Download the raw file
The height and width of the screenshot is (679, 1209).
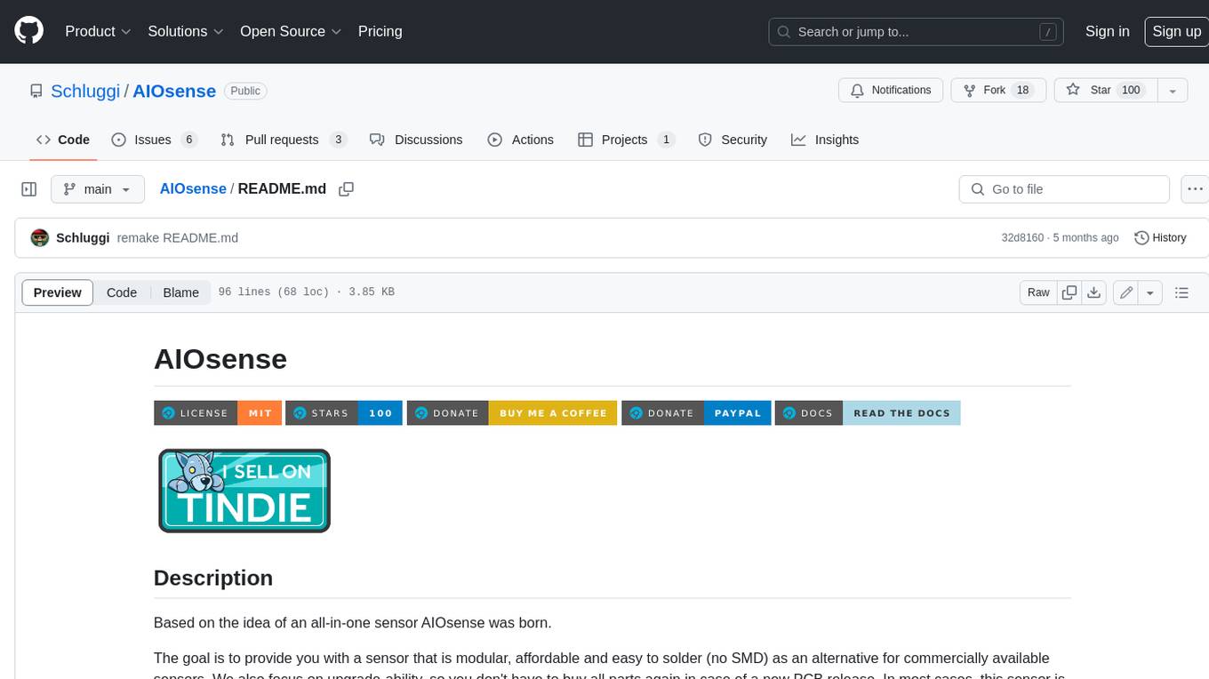click(1094, 292)
